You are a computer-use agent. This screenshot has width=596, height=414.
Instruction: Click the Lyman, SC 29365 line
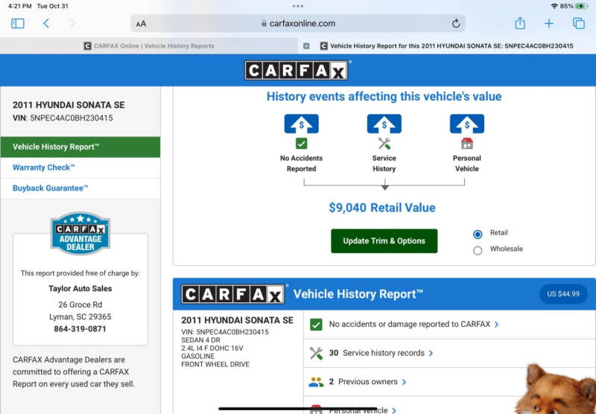80,316
